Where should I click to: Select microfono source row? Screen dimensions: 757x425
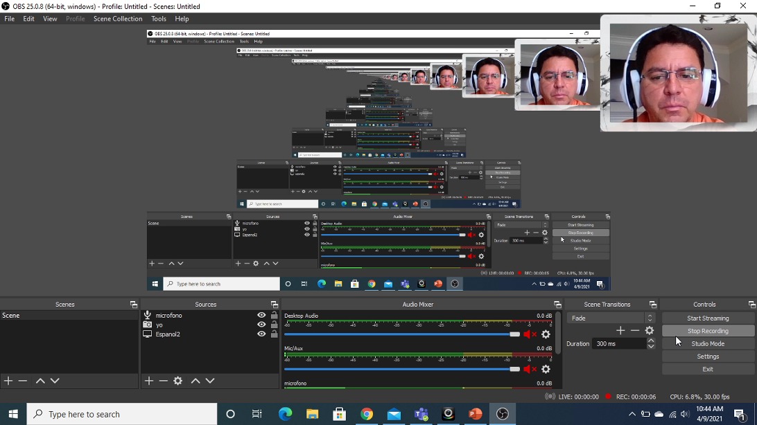click(210, 315)
